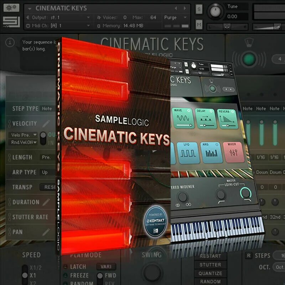Click the RANDOM button below QUANTIZE
285x285 pixels.
point(210,281)
